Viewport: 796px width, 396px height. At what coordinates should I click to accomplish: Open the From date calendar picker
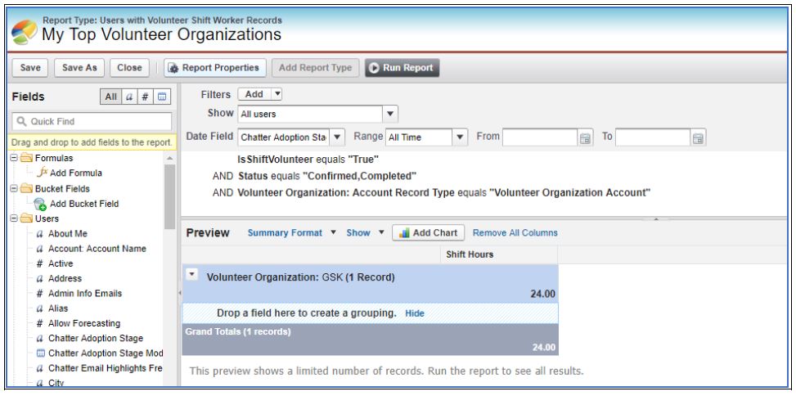pyautogui.click(x=584, y=137)
